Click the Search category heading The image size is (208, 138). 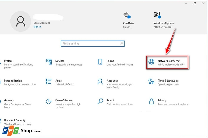[x=110, y=100]
